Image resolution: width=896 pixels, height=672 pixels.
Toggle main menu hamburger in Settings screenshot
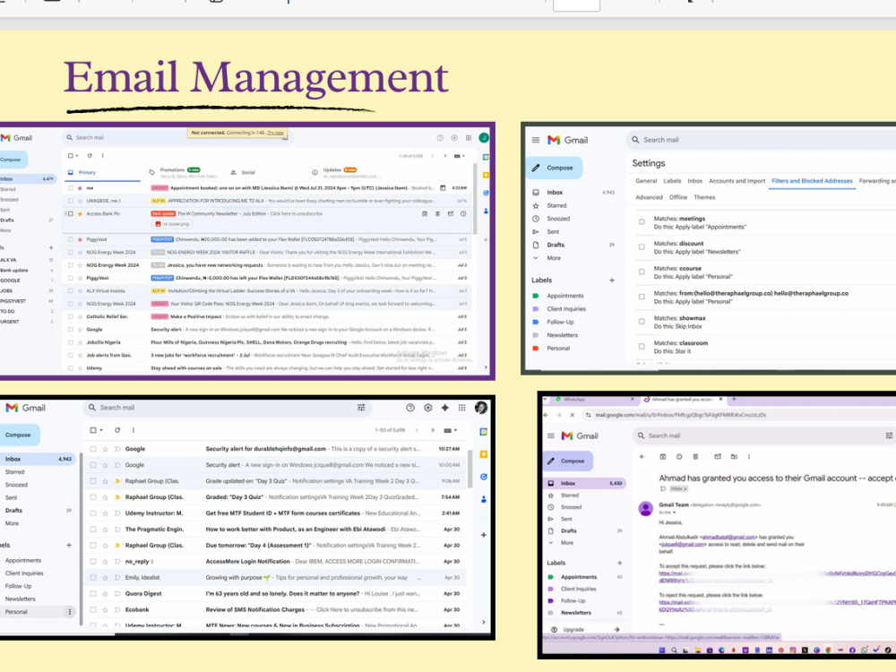(x=536, y=140)
